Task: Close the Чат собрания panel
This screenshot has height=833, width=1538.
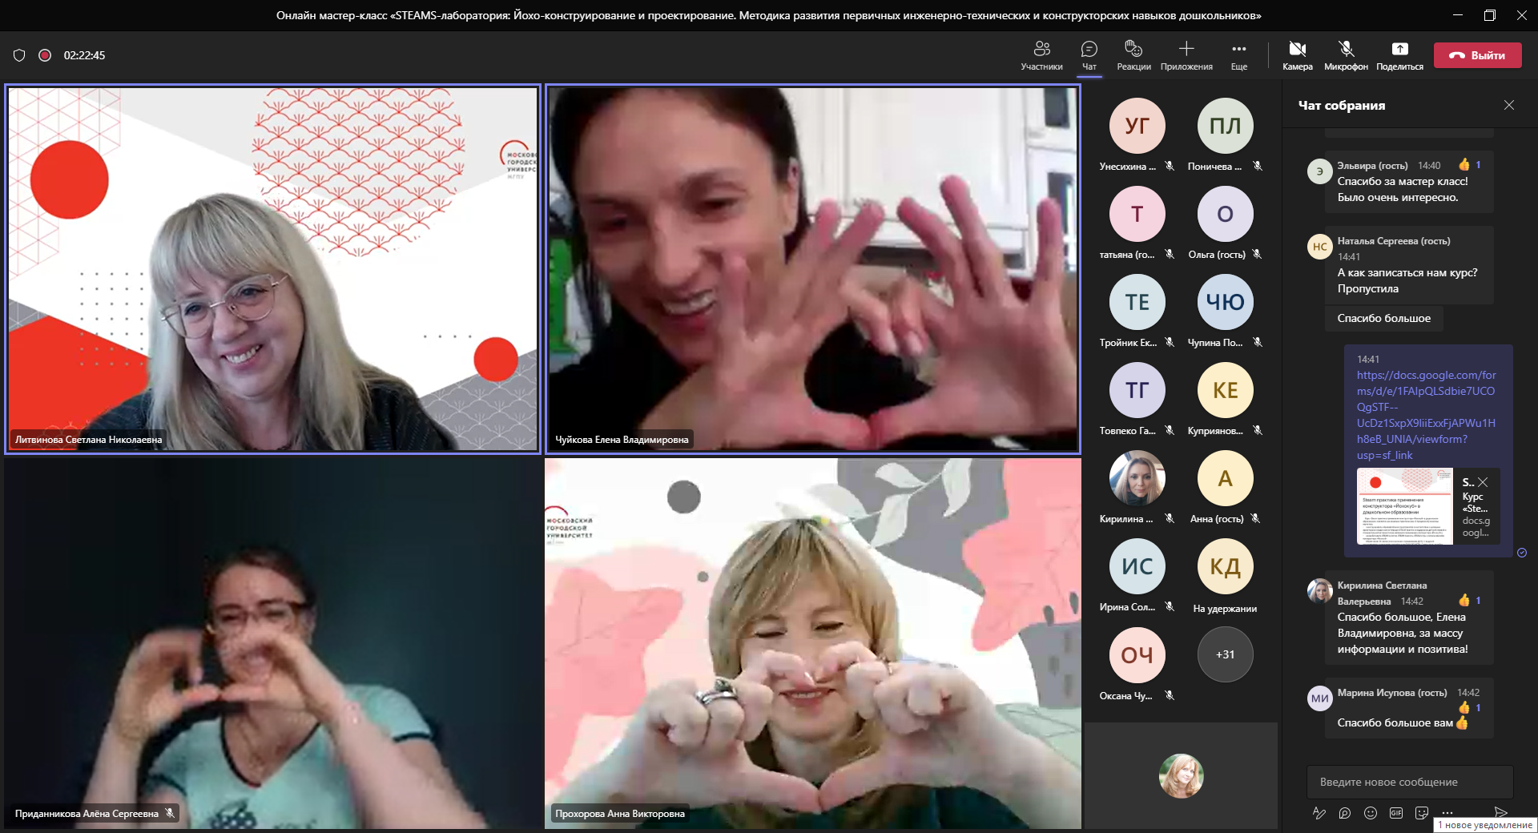Action: [x=1509, y=105]
